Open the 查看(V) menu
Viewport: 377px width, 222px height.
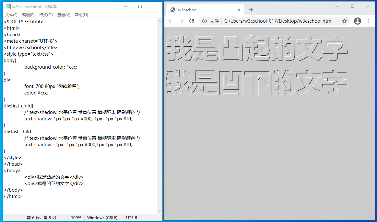tap(64, 15)
